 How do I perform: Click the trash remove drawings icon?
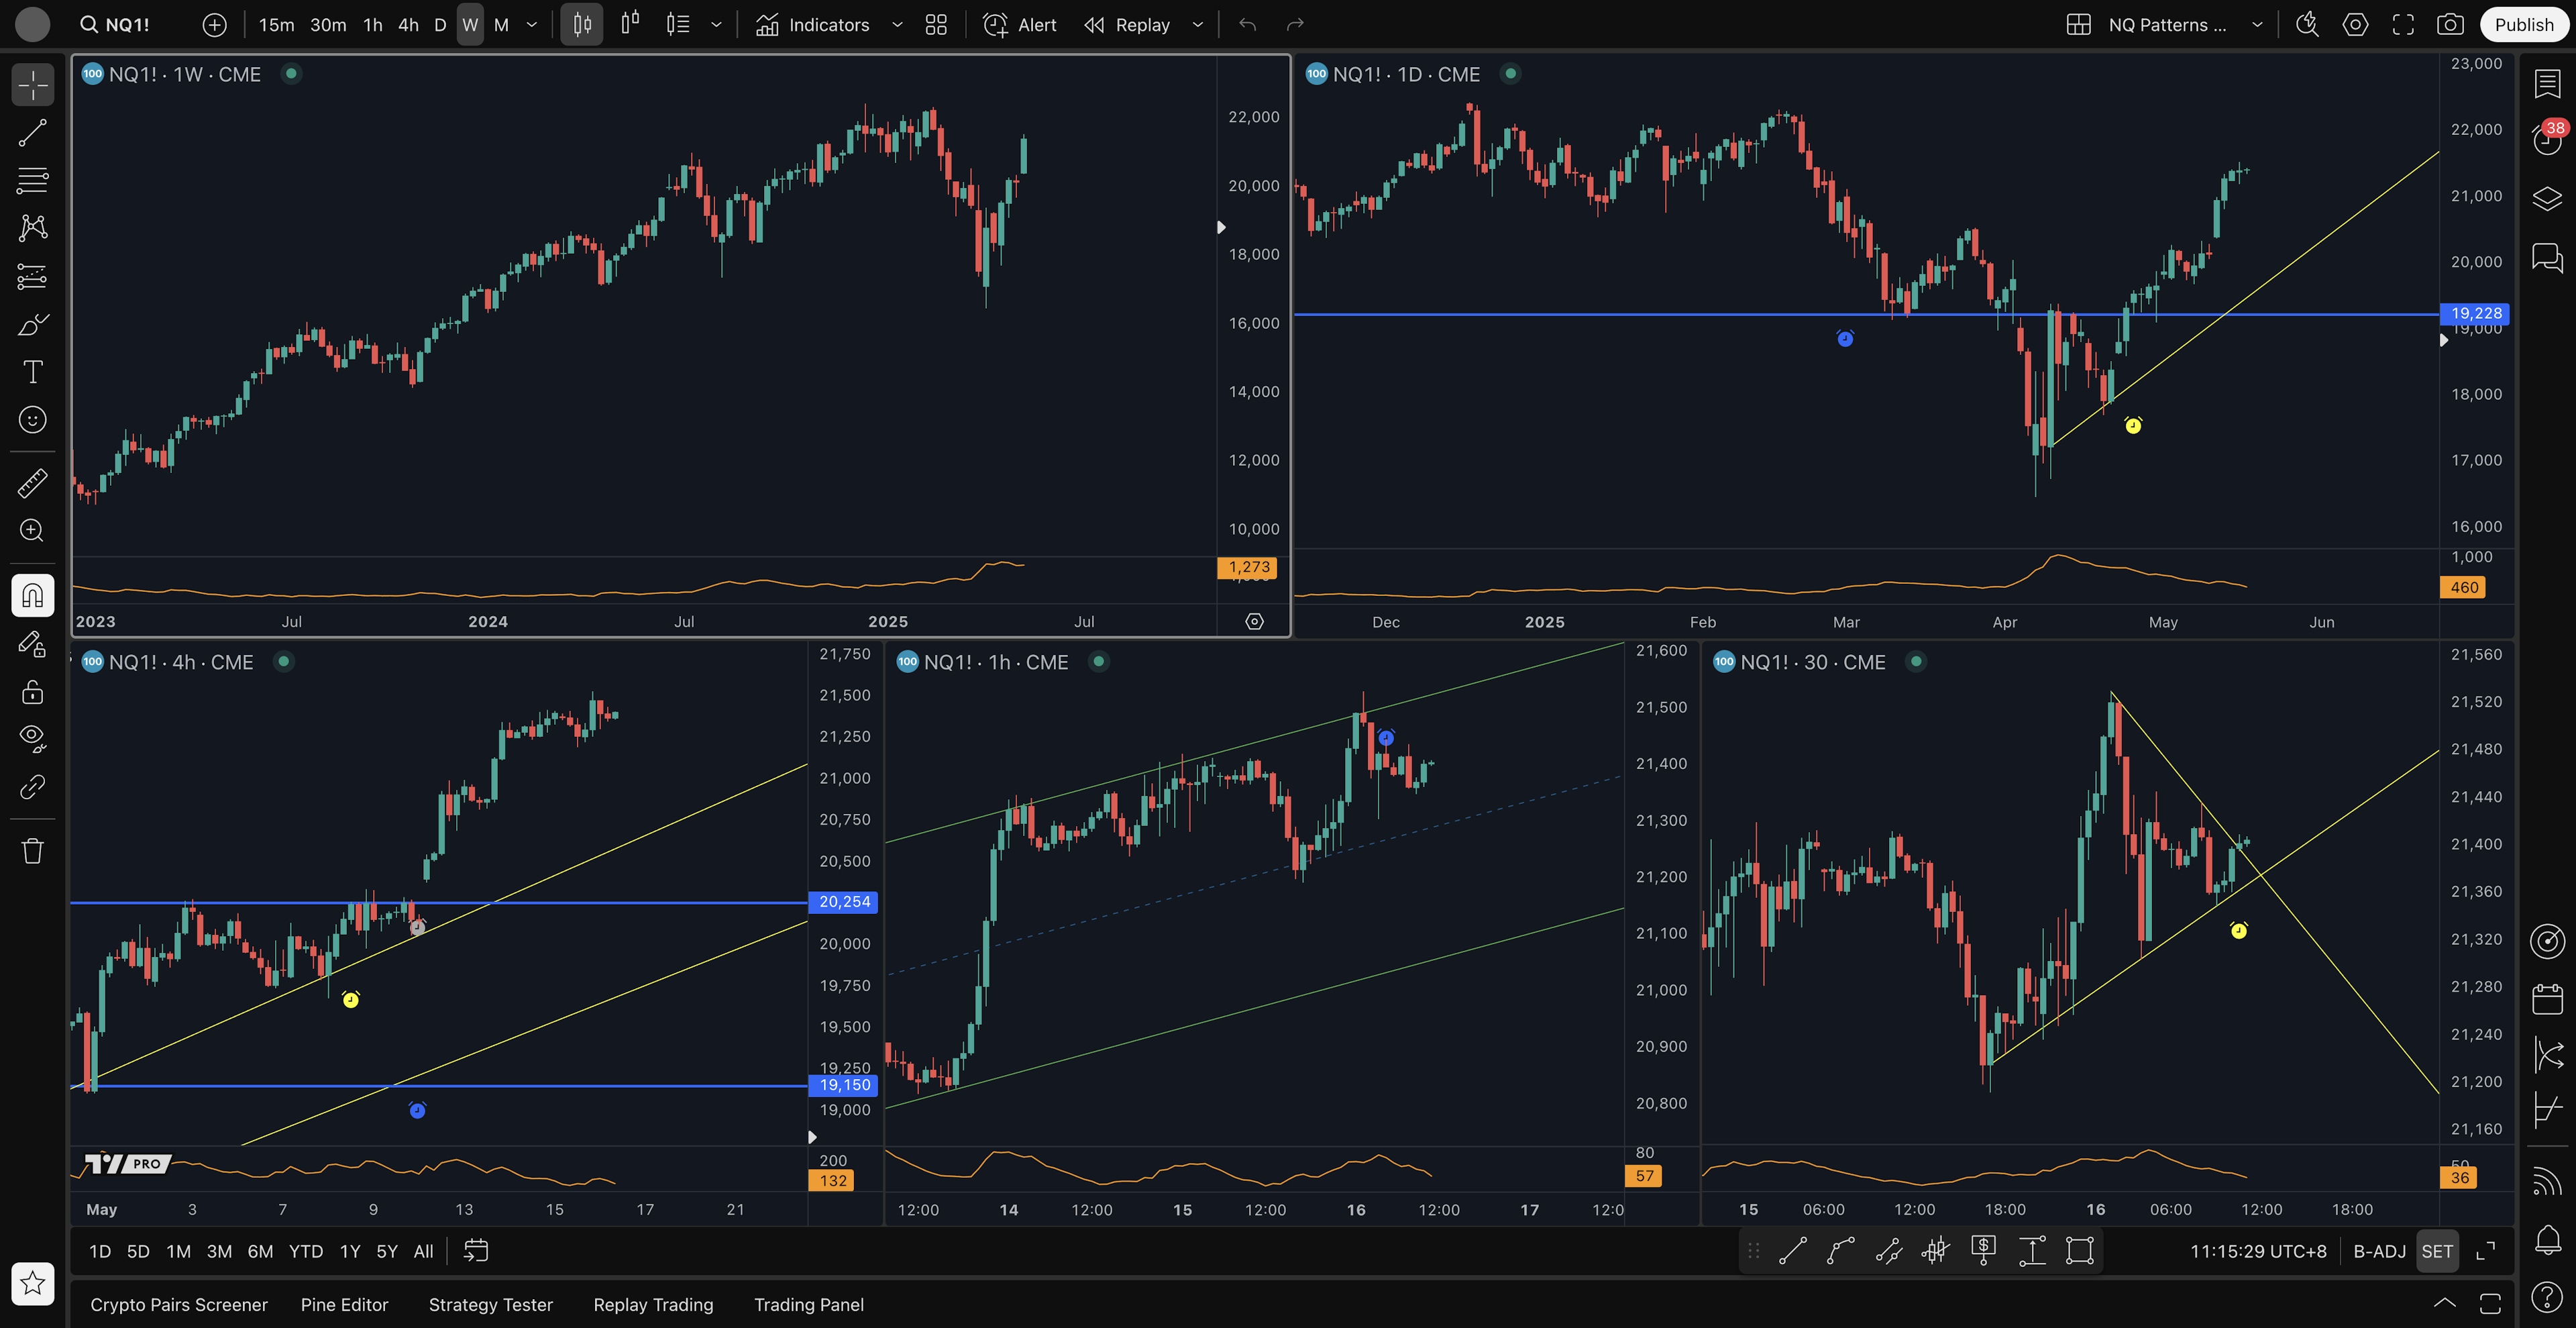click(32, 851)
